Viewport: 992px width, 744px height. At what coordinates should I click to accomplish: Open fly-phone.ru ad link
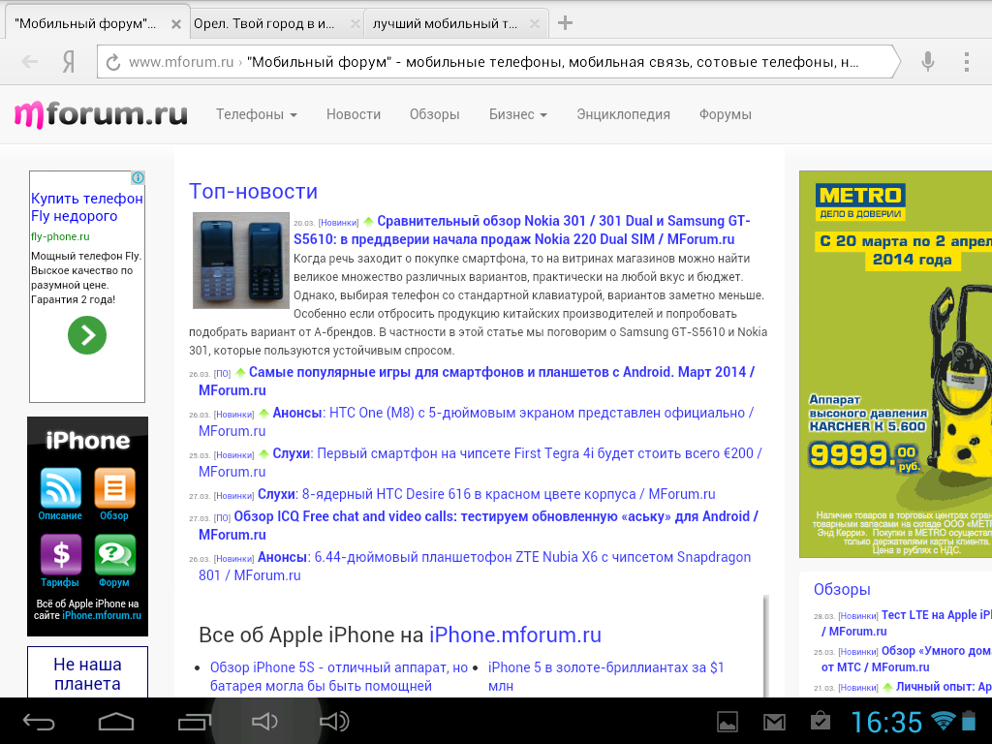point(60,236)
